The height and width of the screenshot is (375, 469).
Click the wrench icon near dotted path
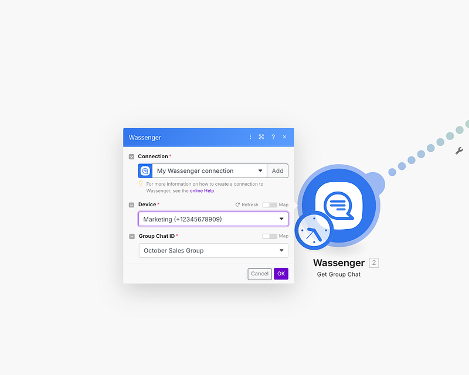coord(459,151)
